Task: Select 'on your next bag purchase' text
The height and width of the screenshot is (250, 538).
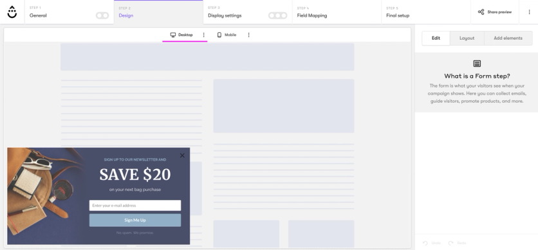Action: [x=135, y=190]
